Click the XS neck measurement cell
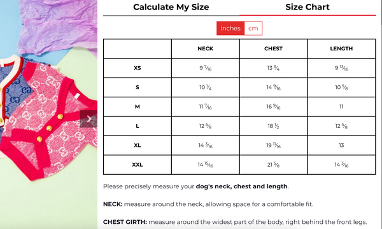 tap(206, 68)
